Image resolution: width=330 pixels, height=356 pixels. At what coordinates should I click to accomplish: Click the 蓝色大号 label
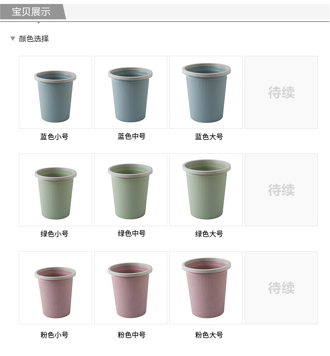(x=209, y=137)
